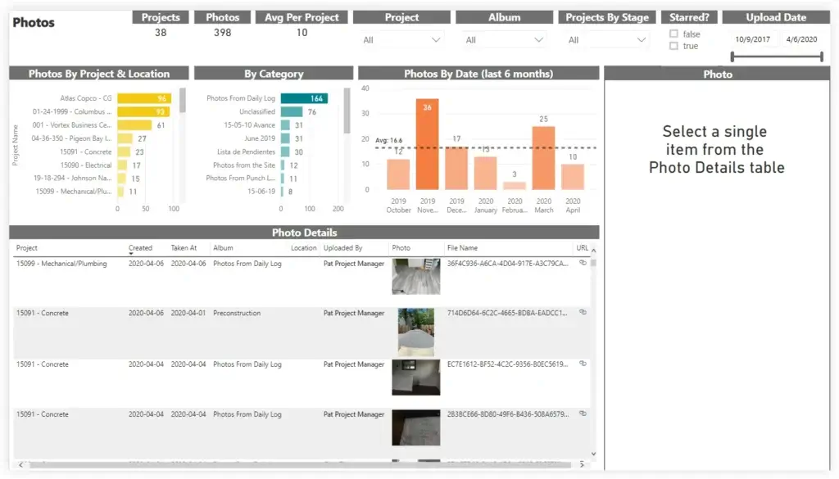Check the false Starred checkbox
839x479 pixels.
click(x=673, y=34)
